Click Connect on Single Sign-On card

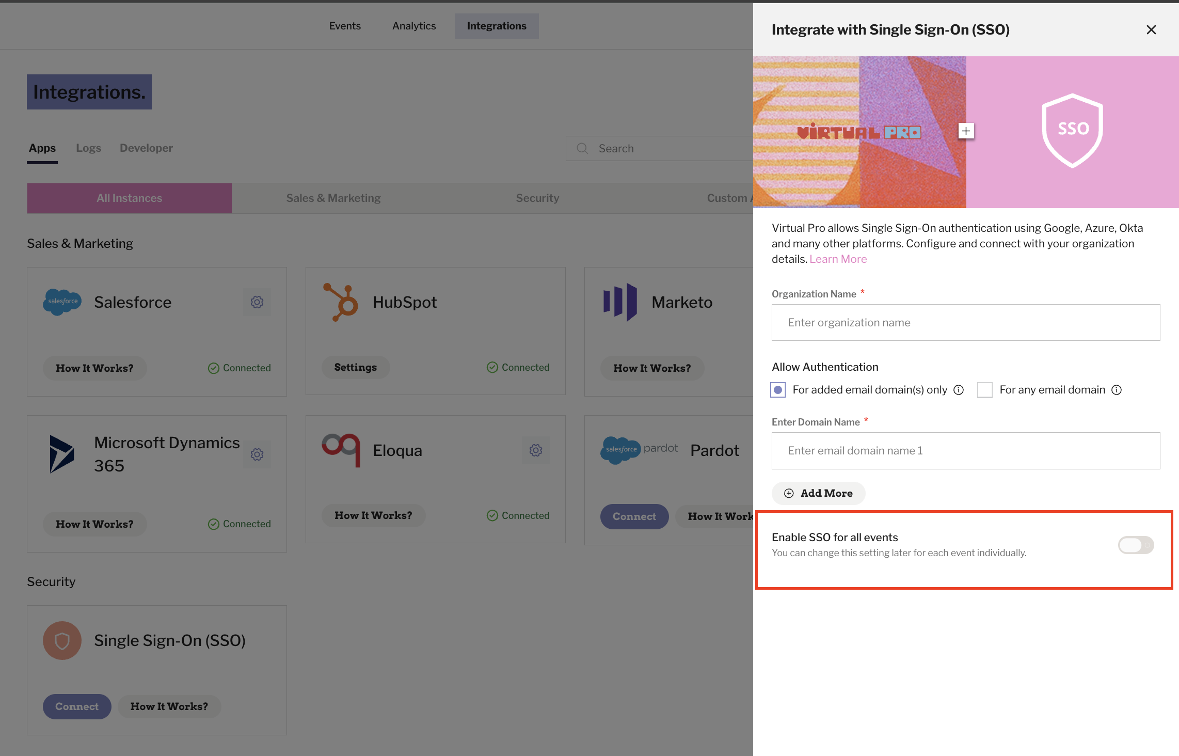(x=77, y=706)
